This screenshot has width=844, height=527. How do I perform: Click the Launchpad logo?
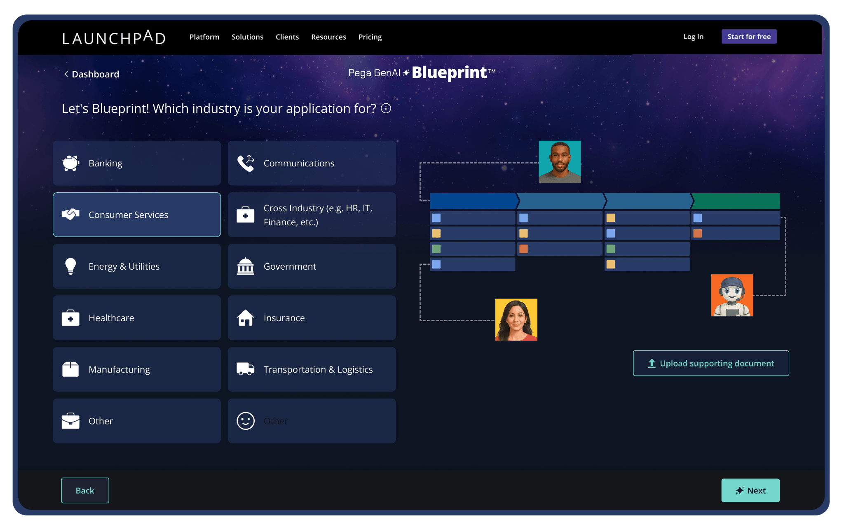coord(114,37)
